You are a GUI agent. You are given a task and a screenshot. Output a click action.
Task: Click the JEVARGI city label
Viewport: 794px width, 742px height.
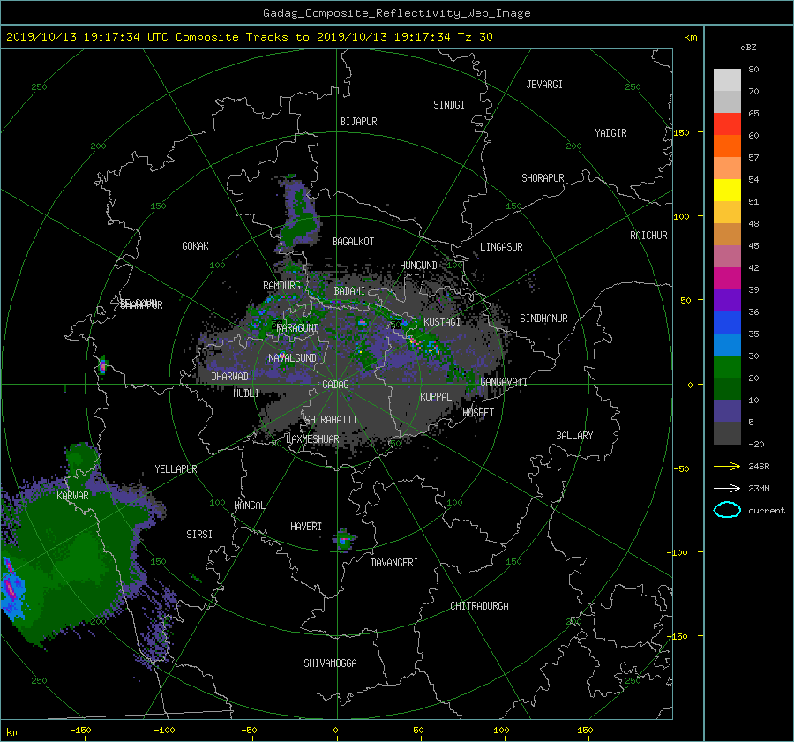click(544, 85)
